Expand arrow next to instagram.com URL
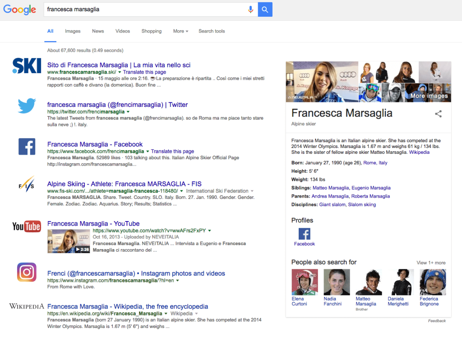This screenshot has width=462, height=356. (x=178, y=281)
